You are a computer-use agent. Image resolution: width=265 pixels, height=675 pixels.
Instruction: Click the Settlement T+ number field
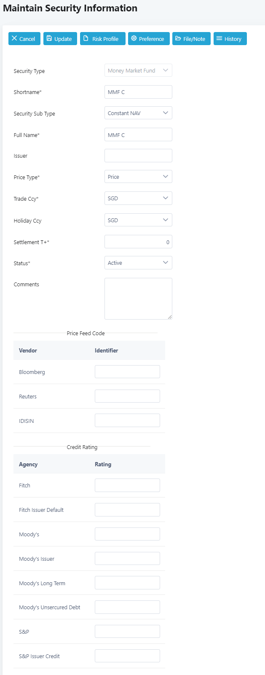pos(138,242)
